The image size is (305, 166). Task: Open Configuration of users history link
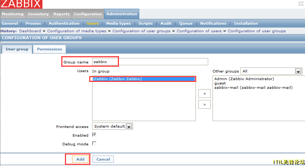[199, 31]
